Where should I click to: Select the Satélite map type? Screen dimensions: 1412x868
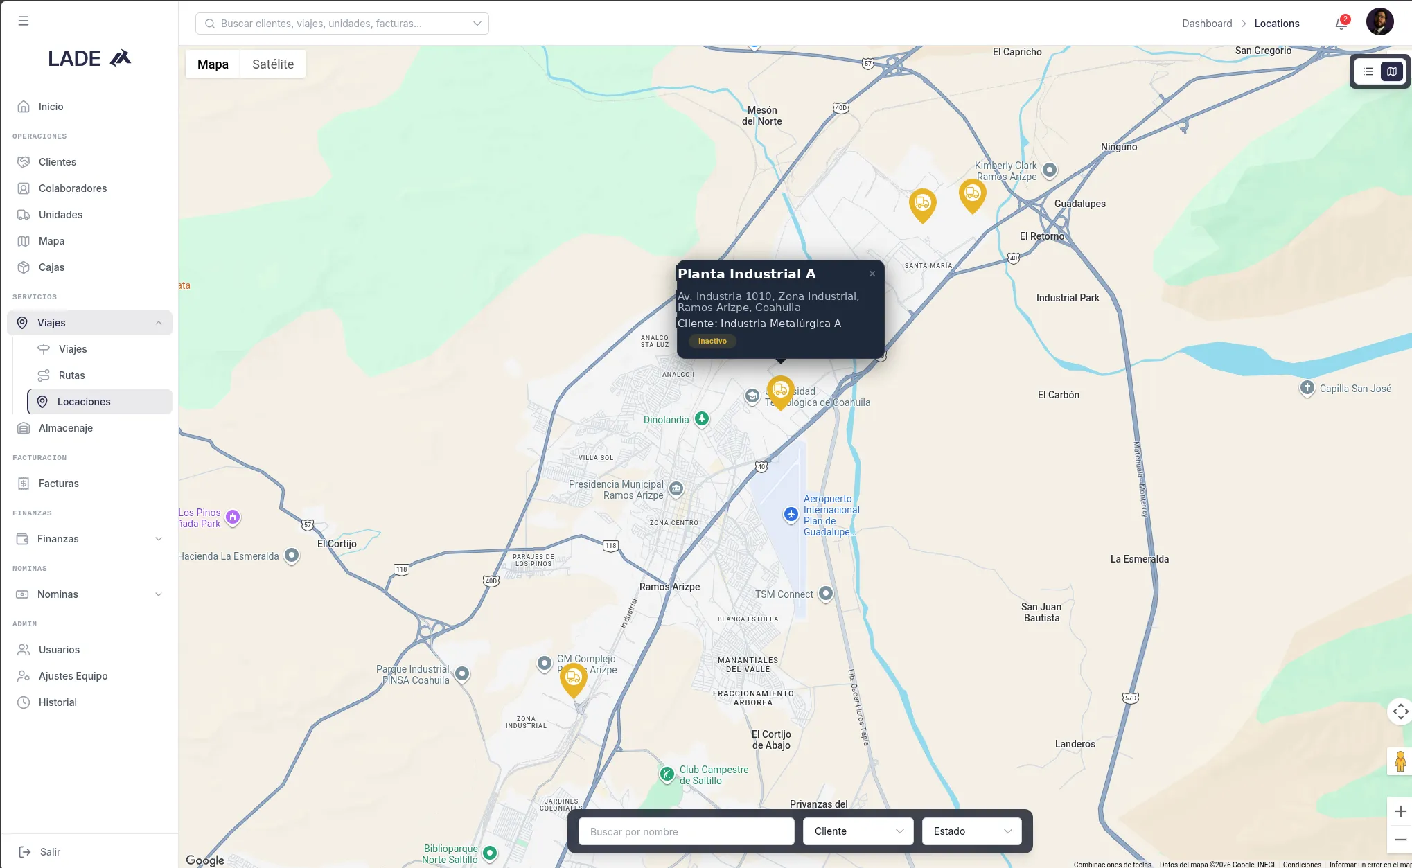273,64
